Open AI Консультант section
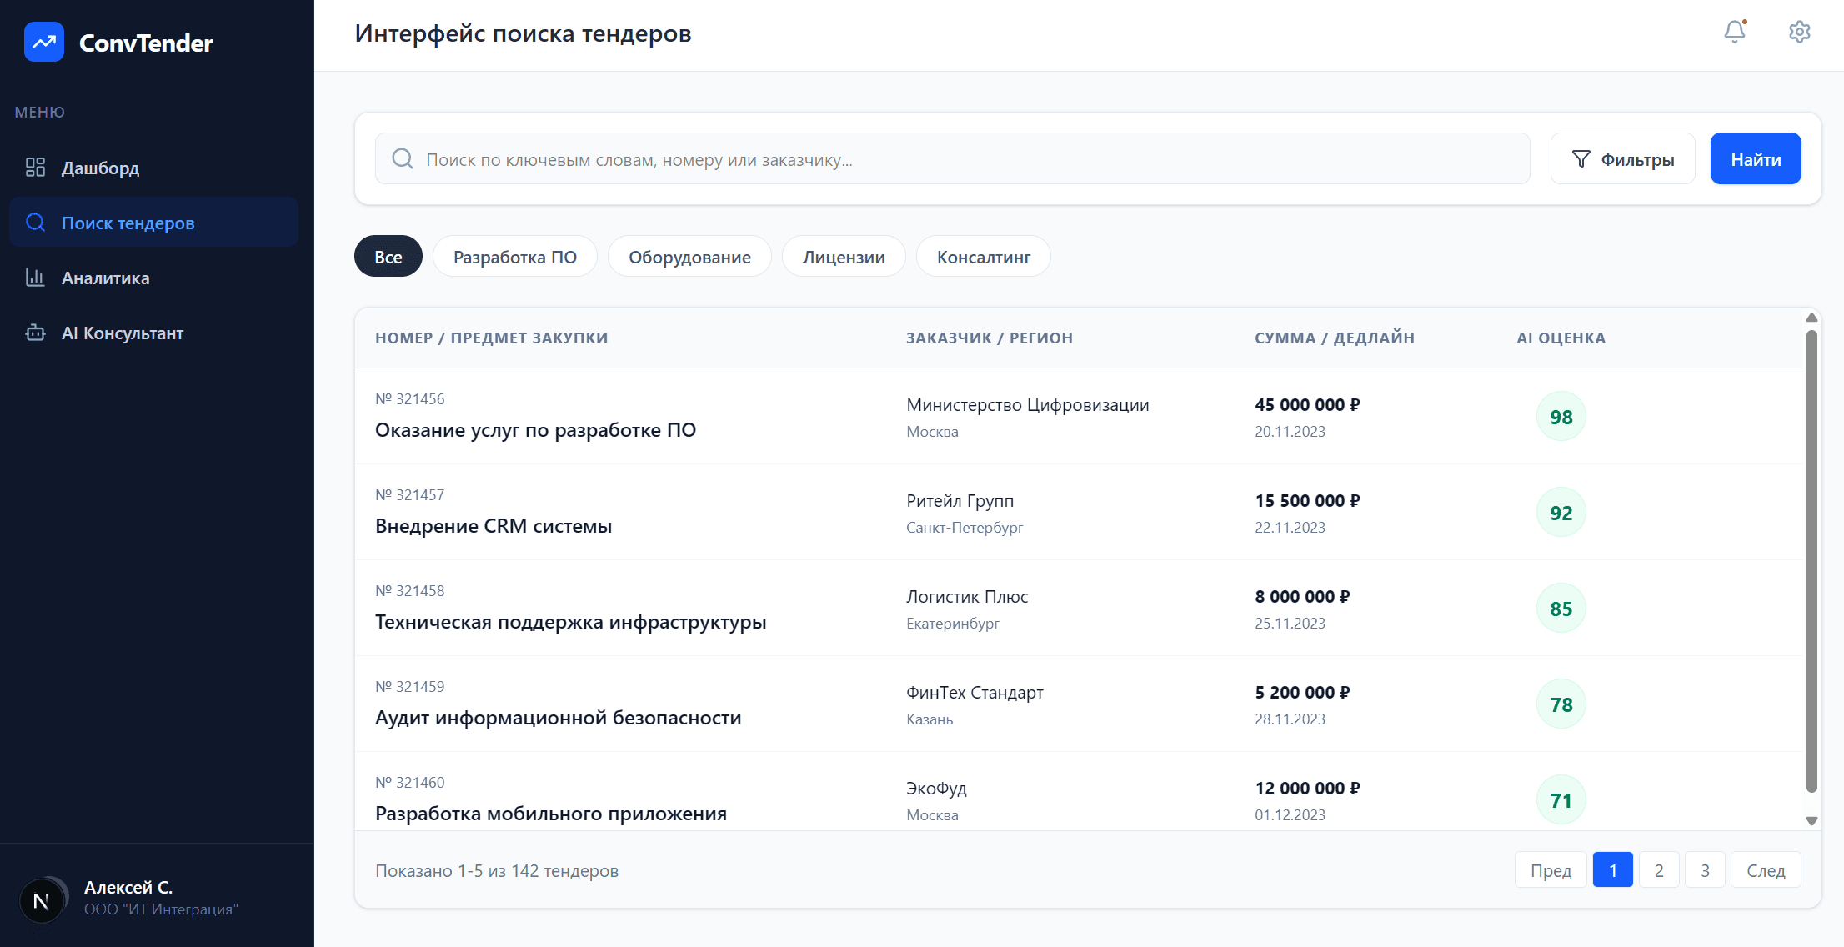Screen dimensions: 1844x947 coord(153,333)
